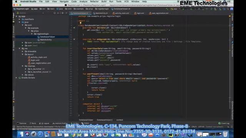Image resolution: width=246 pixels, height=138 pixels.
Task: Click the context breadcrumb below editor
Action: point(120,120)
